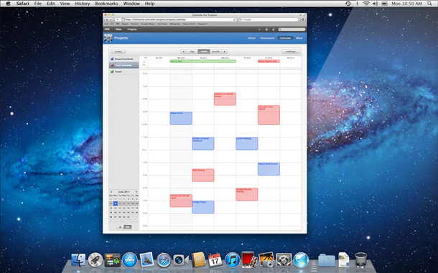Toggle the Cross-Functional calendar checkbox
Screen dimensions: 438x273
tap(112, 59)
